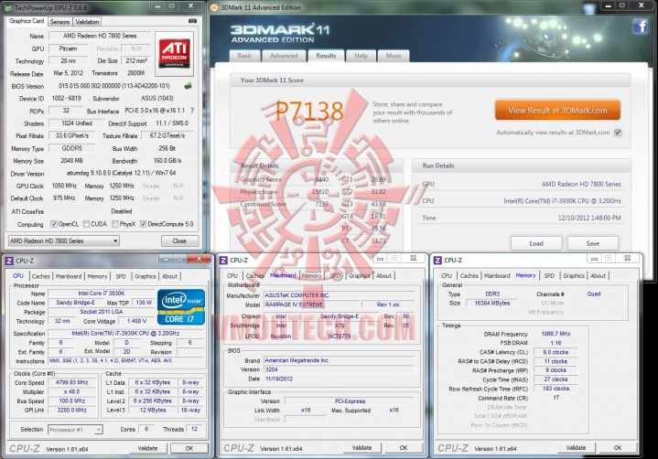Click the Core Speed 4799.93 MHz field
This screenshot has width=658, height=459.
click(71, 382)
